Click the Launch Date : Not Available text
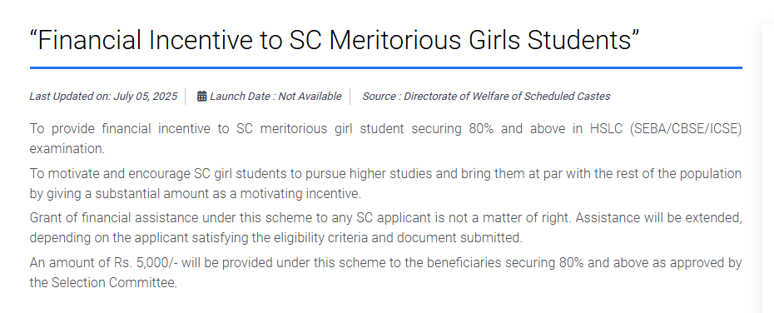Screen dimensions: 774x313 [x=275, y=97]
